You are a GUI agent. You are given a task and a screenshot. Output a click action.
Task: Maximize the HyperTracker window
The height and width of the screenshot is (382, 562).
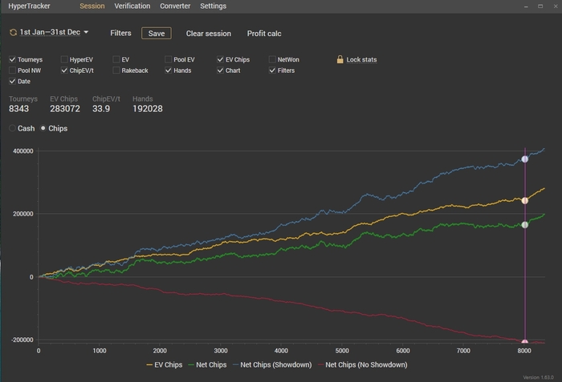coord(540,6)
